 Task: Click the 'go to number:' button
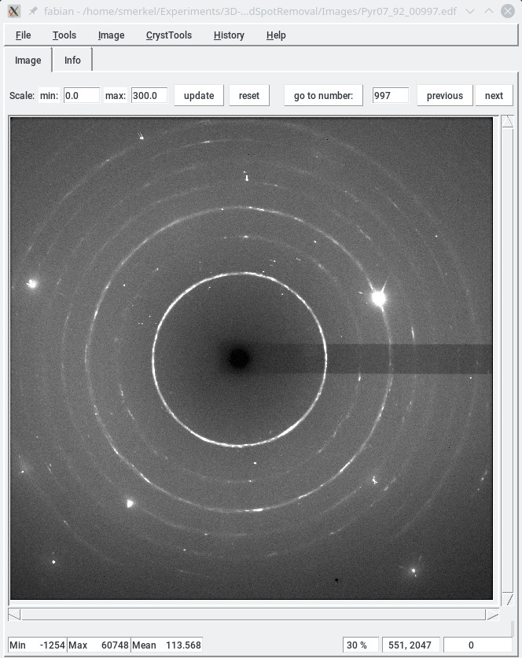[323, 96]
